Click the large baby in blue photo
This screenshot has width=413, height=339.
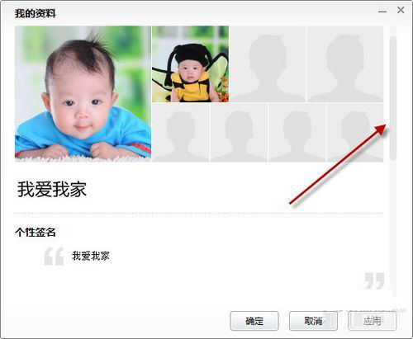[83, 94]
